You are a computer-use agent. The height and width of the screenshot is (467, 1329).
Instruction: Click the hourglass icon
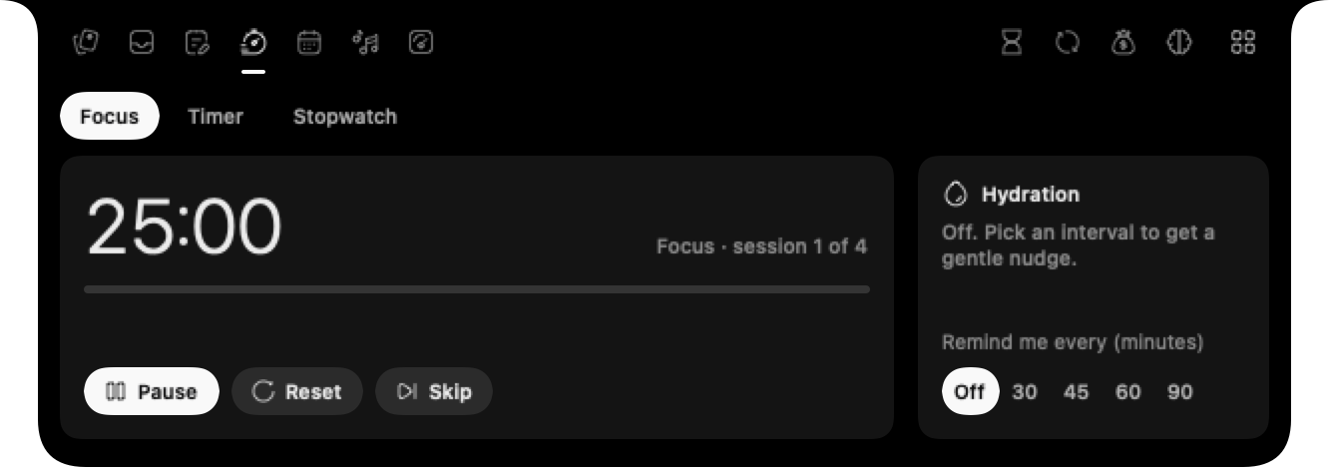point(1012,43)
